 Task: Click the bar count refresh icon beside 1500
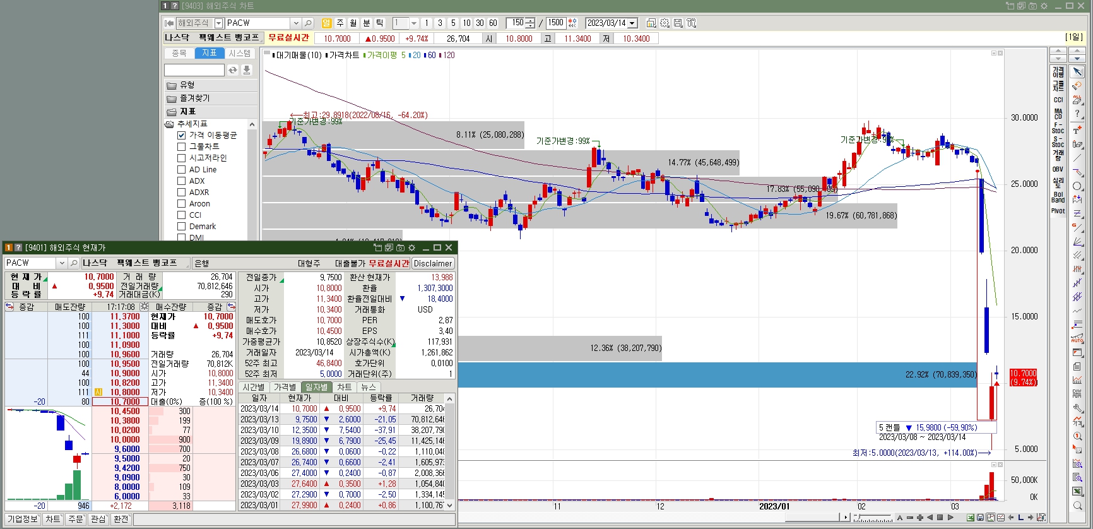point(572,23)
